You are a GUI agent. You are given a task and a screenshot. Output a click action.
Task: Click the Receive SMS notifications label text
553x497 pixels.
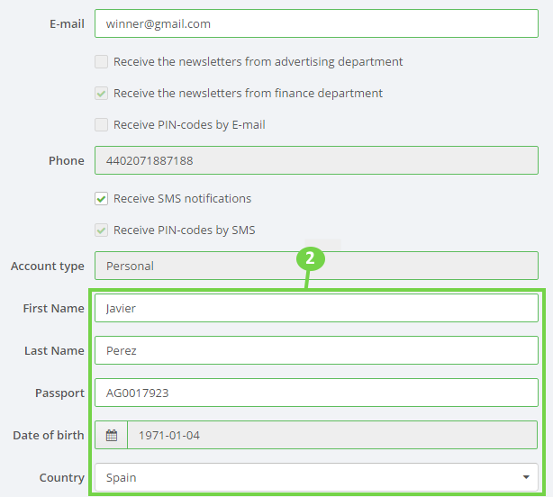click(182, 199)
